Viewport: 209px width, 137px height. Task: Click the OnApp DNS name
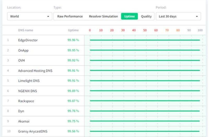(x=23, y=50)
